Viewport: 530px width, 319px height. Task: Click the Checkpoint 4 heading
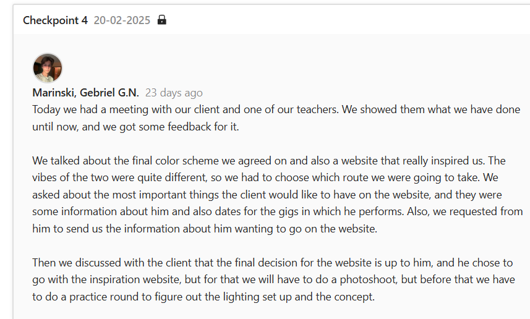click(55, 20)
